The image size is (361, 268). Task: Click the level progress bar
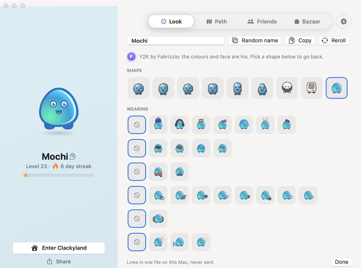59,175
